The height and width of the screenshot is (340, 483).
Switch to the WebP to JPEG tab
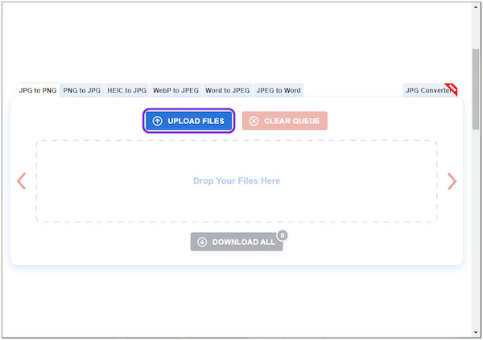(175, 90)
